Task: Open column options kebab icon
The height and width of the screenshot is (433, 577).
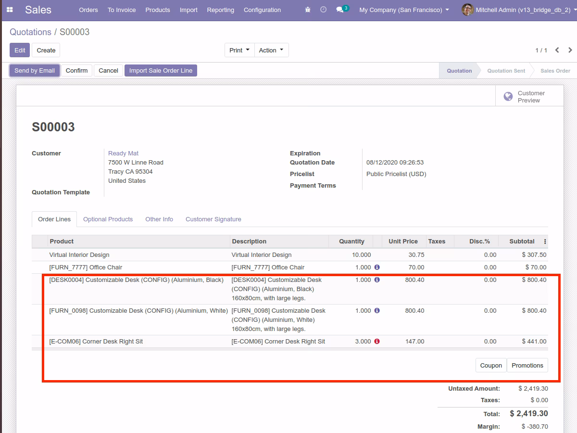Action: [x=545, y=242]
